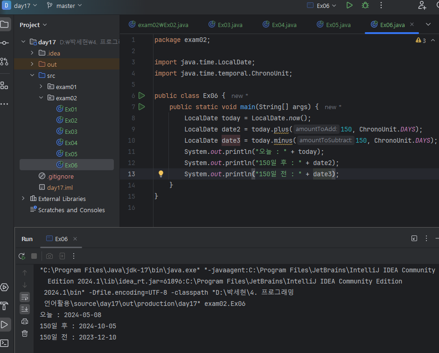Toggle soft-wrap in the console
This screenshot has height=353, width=439.
pyautogui.click(x=25, y=297)
